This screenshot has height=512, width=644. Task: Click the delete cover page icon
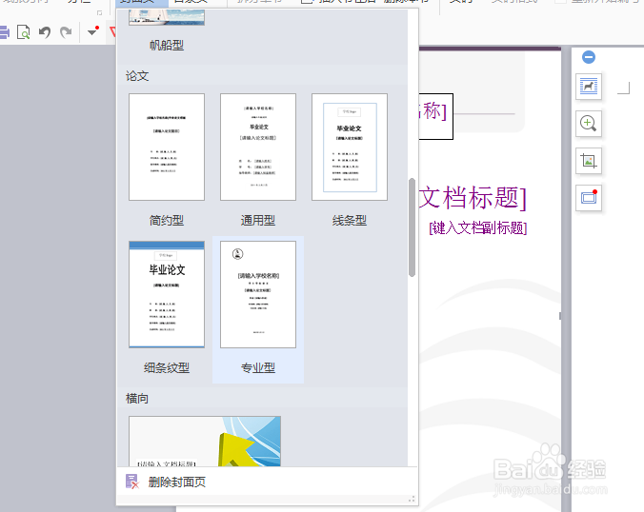pyautogui.click(x=131, y=482)
